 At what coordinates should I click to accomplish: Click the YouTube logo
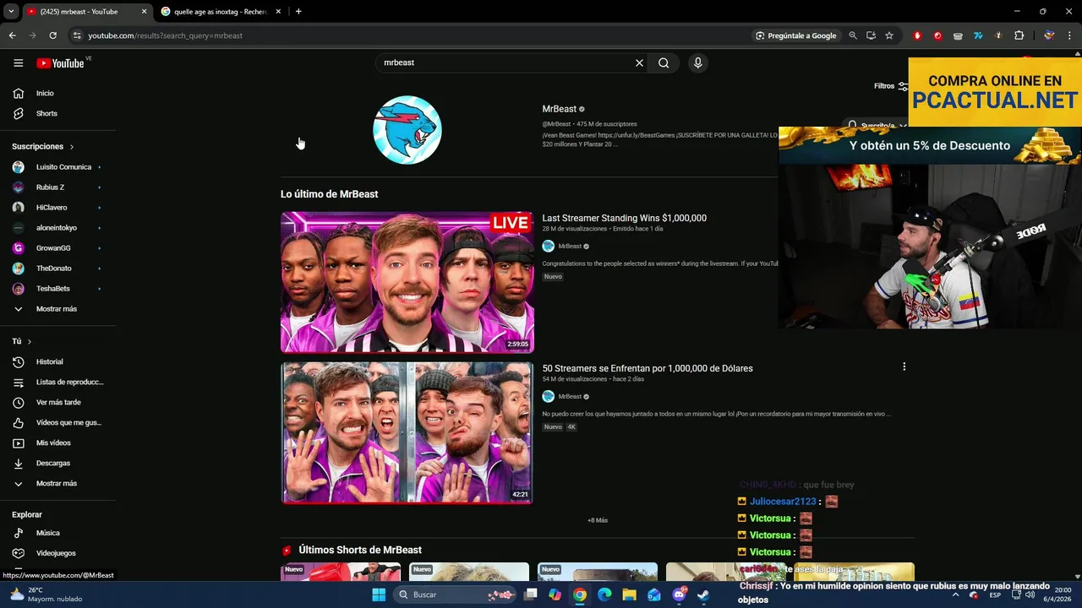60,62
